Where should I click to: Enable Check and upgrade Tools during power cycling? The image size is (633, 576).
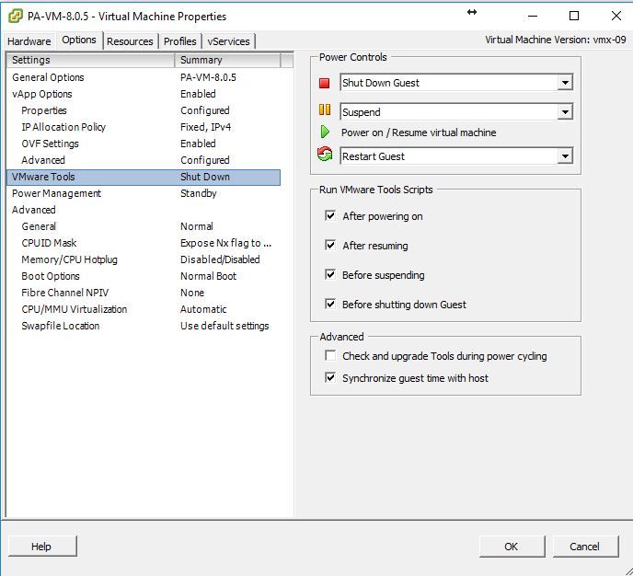pos(330,355)
